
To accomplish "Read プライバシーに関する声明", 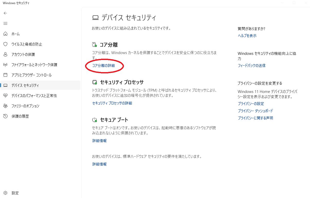I will coord(255,118).
